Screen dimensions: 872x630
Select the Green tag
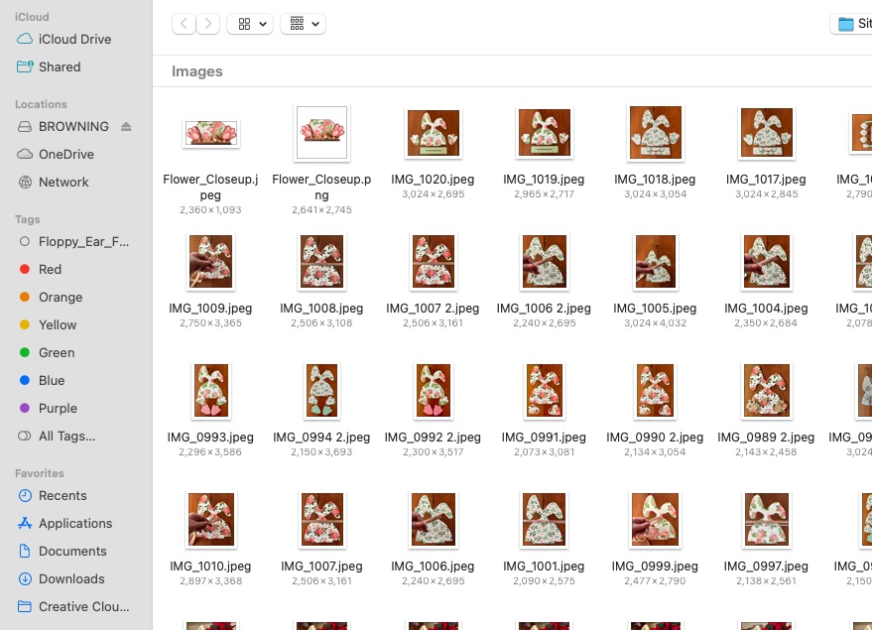coord(57,352)
